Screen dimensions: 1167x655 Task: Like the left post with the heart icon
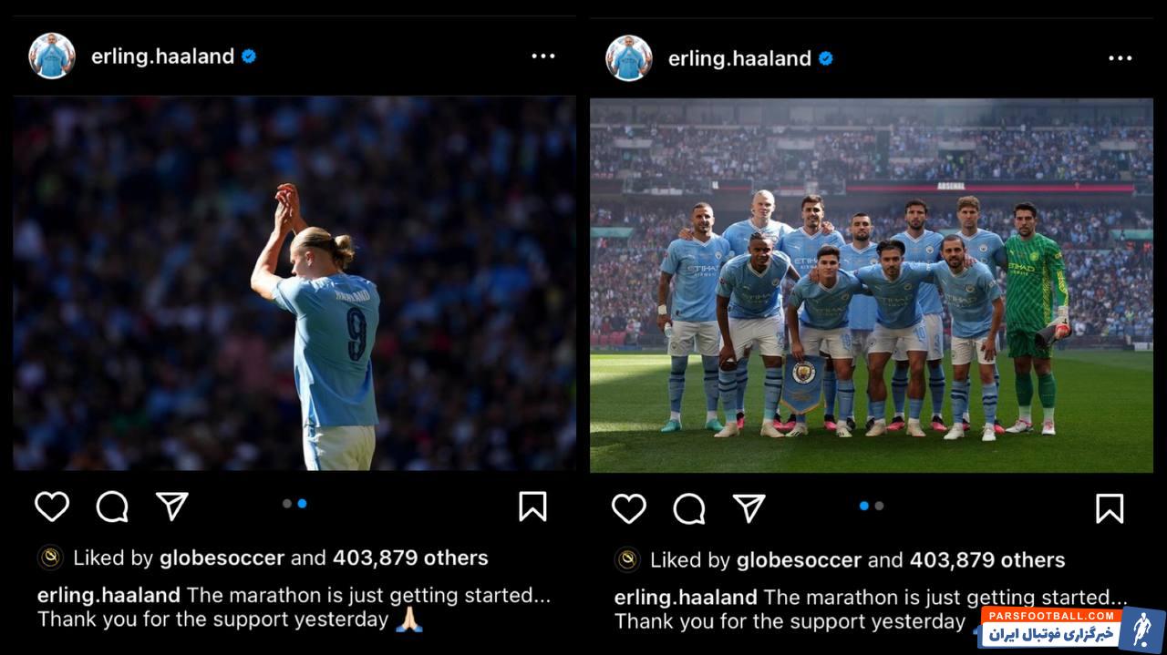[x=52, y=506]
